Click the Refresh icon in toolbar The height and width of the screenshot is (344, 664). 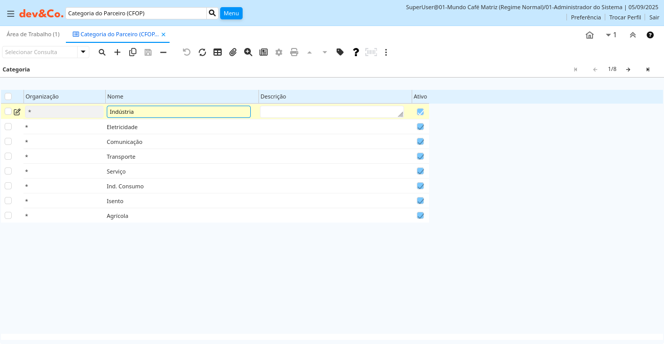click(x=202, y=52)
